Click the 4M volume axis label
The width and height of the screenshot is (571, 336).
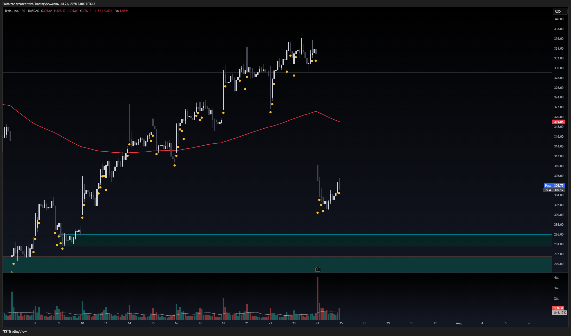(556, 278)
